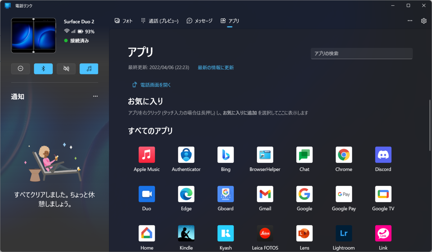Click the 最終更新 timestamp text
Screen dimensions: 432x252
point(159,67)
